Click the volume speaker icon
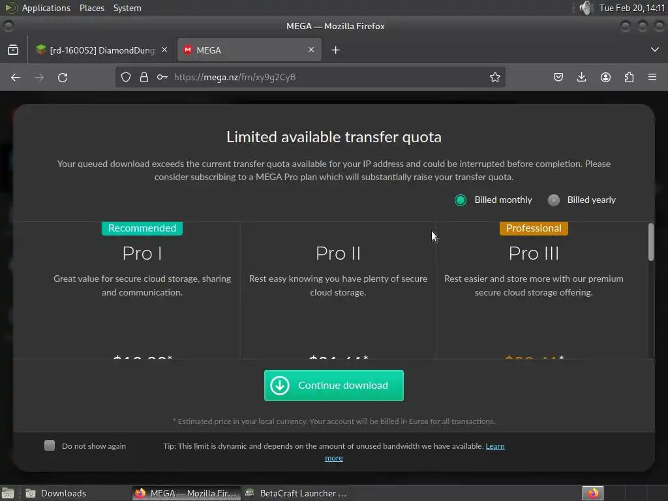Screen dimensions: 668x501 click(x=586, y=8)
